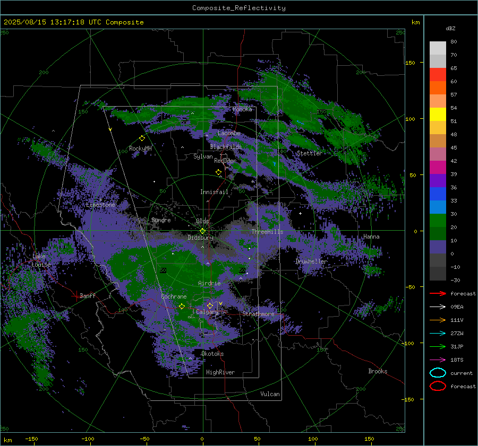The width and height of the screenshot is (478, 446).
Task: Click the Vulcan town label
Action: [270, 394]
